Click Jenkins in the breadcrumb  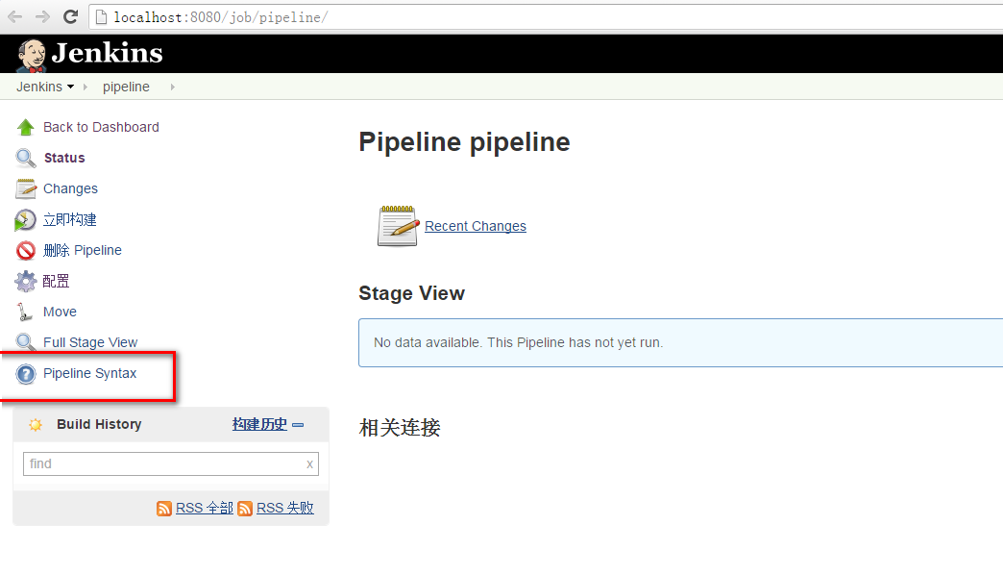click(x=39, y=87)
